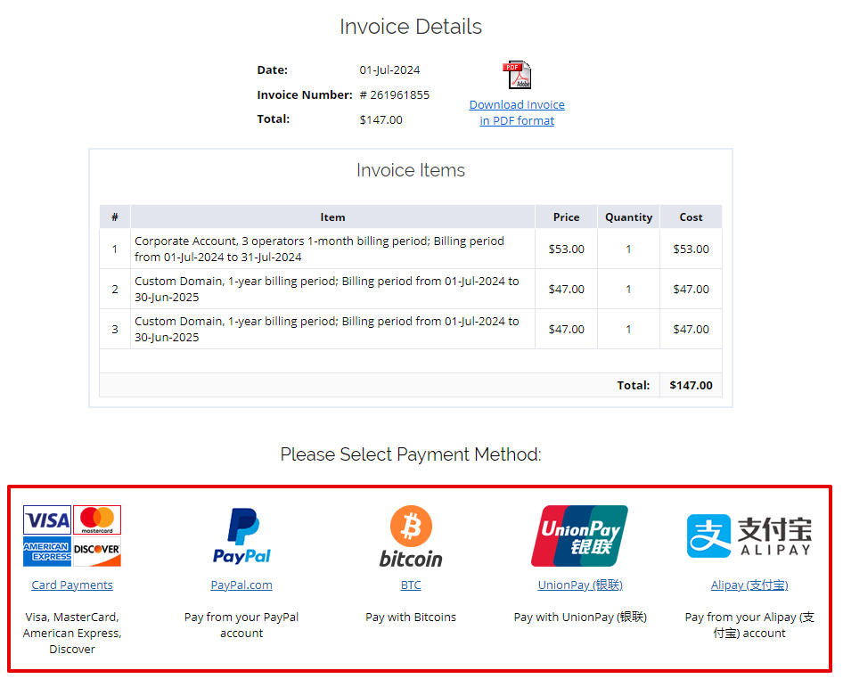Click the quantity link on invoice row 1
843x687 pixels.
pos(628,249)
